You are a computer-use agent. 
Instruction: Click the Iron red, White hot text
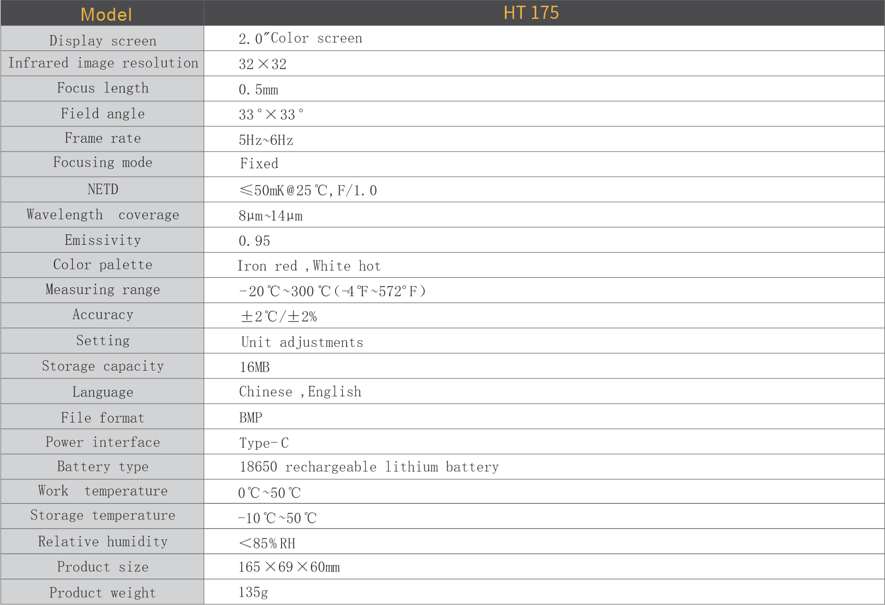click(309, 266)
